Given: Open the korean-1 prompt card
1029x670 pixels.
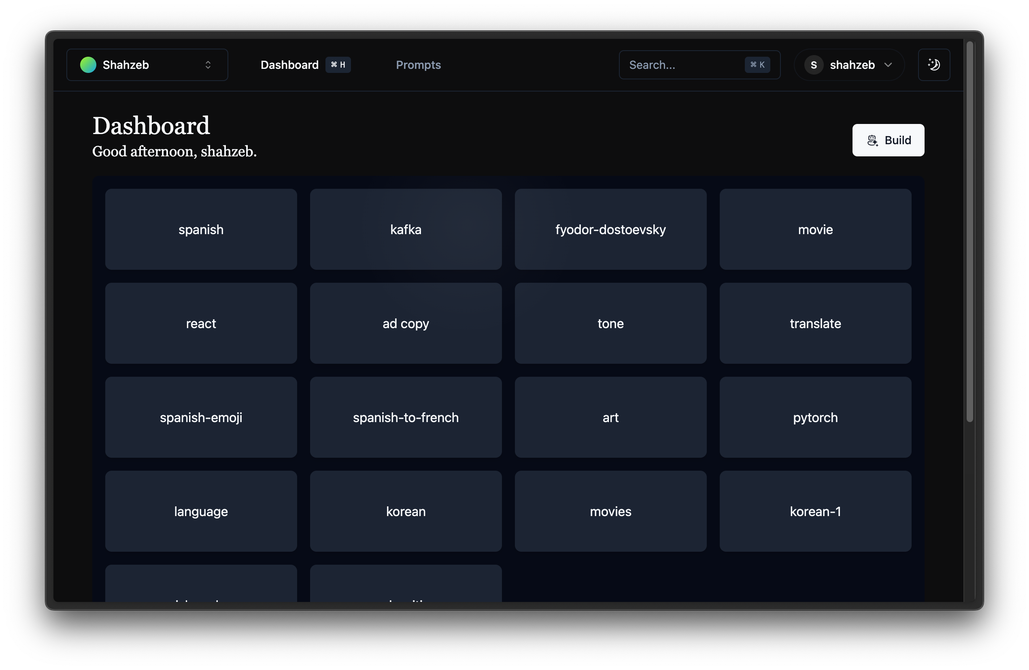Looking at the screenshot, I should coord(815,511).
